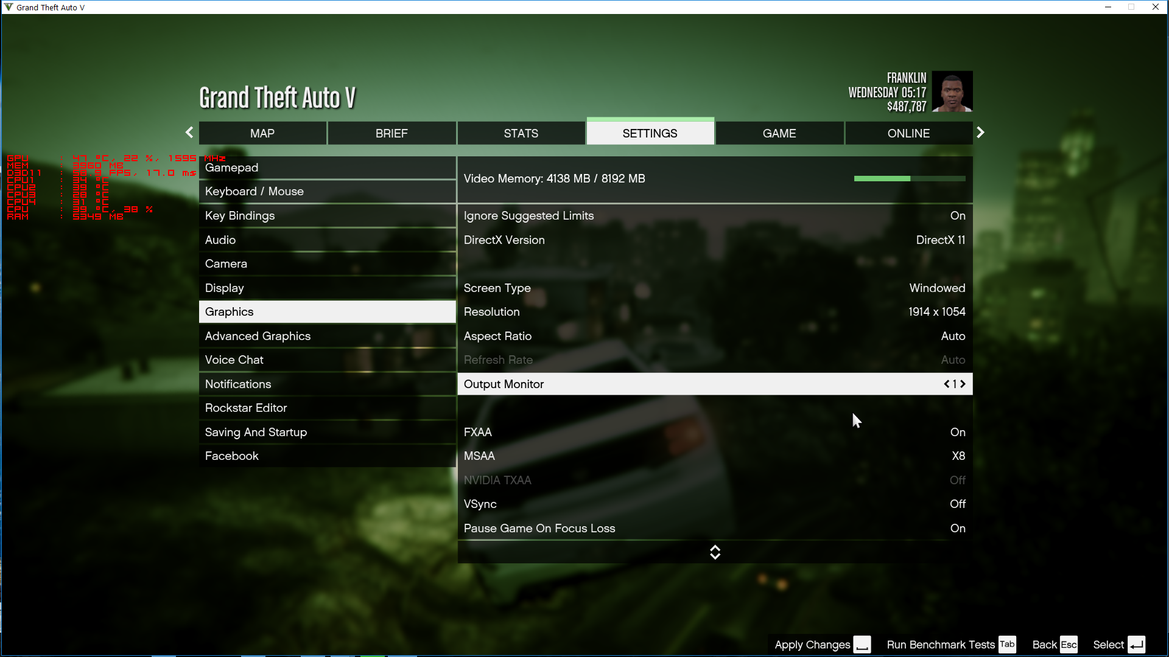The image size is (1169, 657).
Task: Close the Grand Theft Auto V window
Action: (1156, 7)
